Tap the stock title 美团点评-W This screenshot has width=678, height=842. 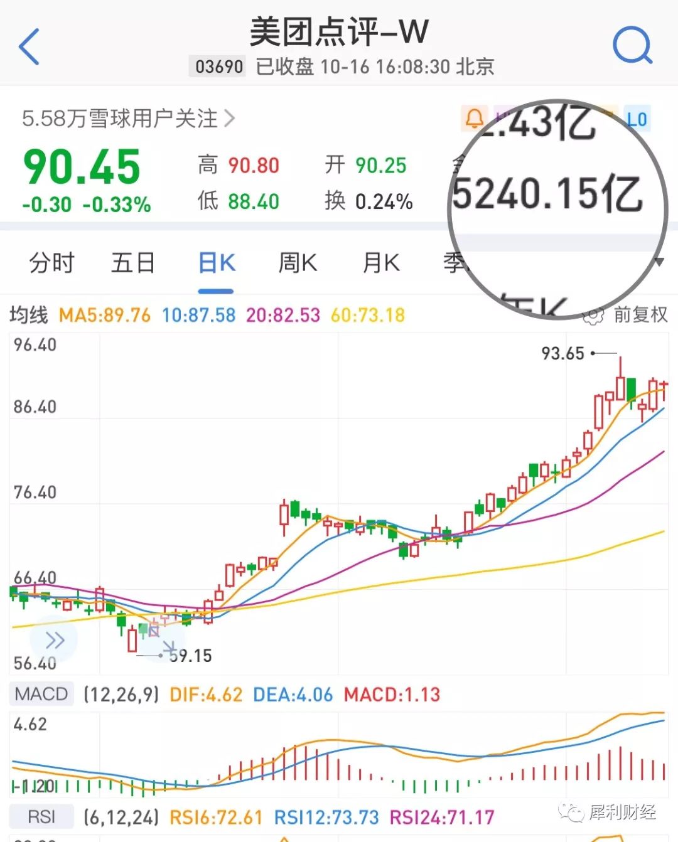click(x=339, y=31)
